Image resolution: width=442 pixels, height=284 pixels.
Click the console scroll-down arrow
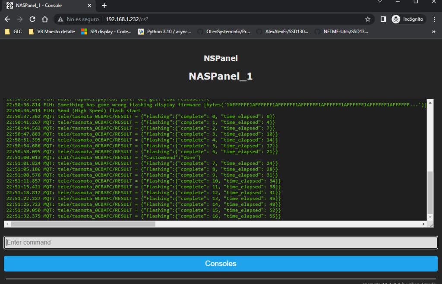(430, 217)
